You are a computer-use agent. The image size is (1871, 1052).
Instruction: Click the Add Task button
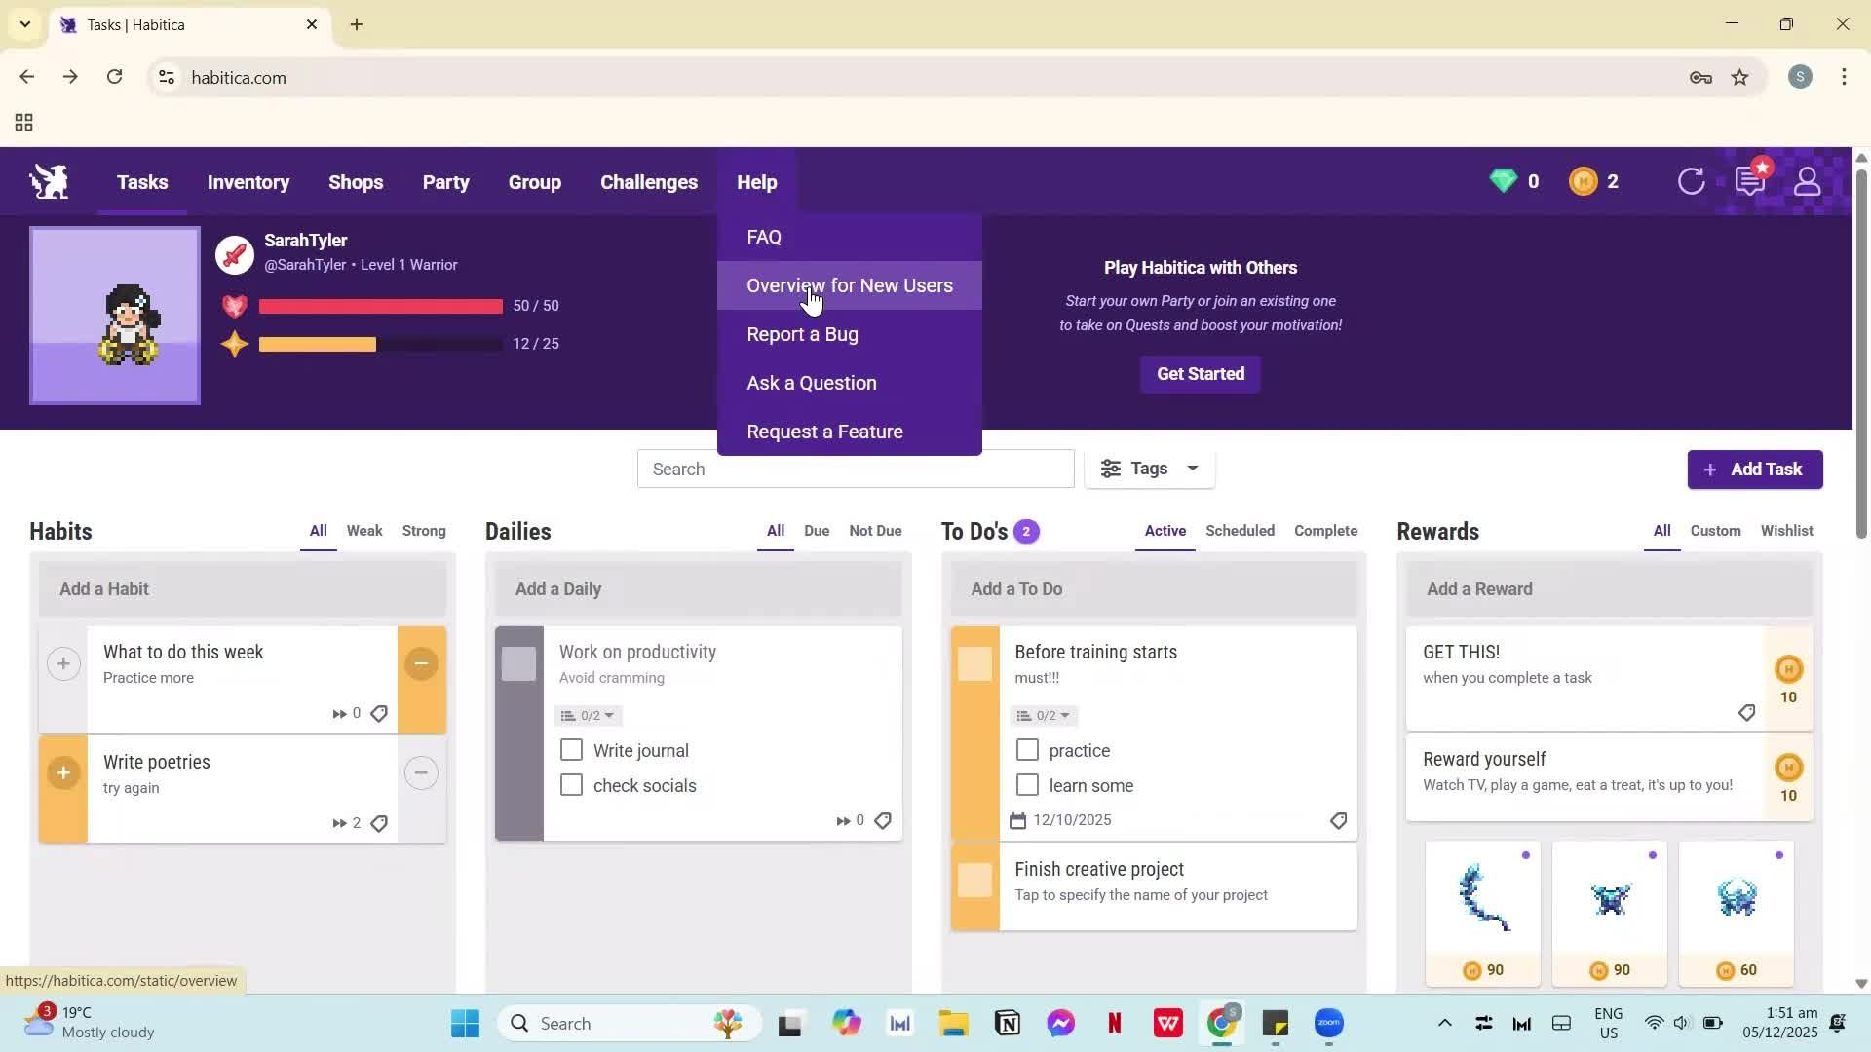point(1754,469)
